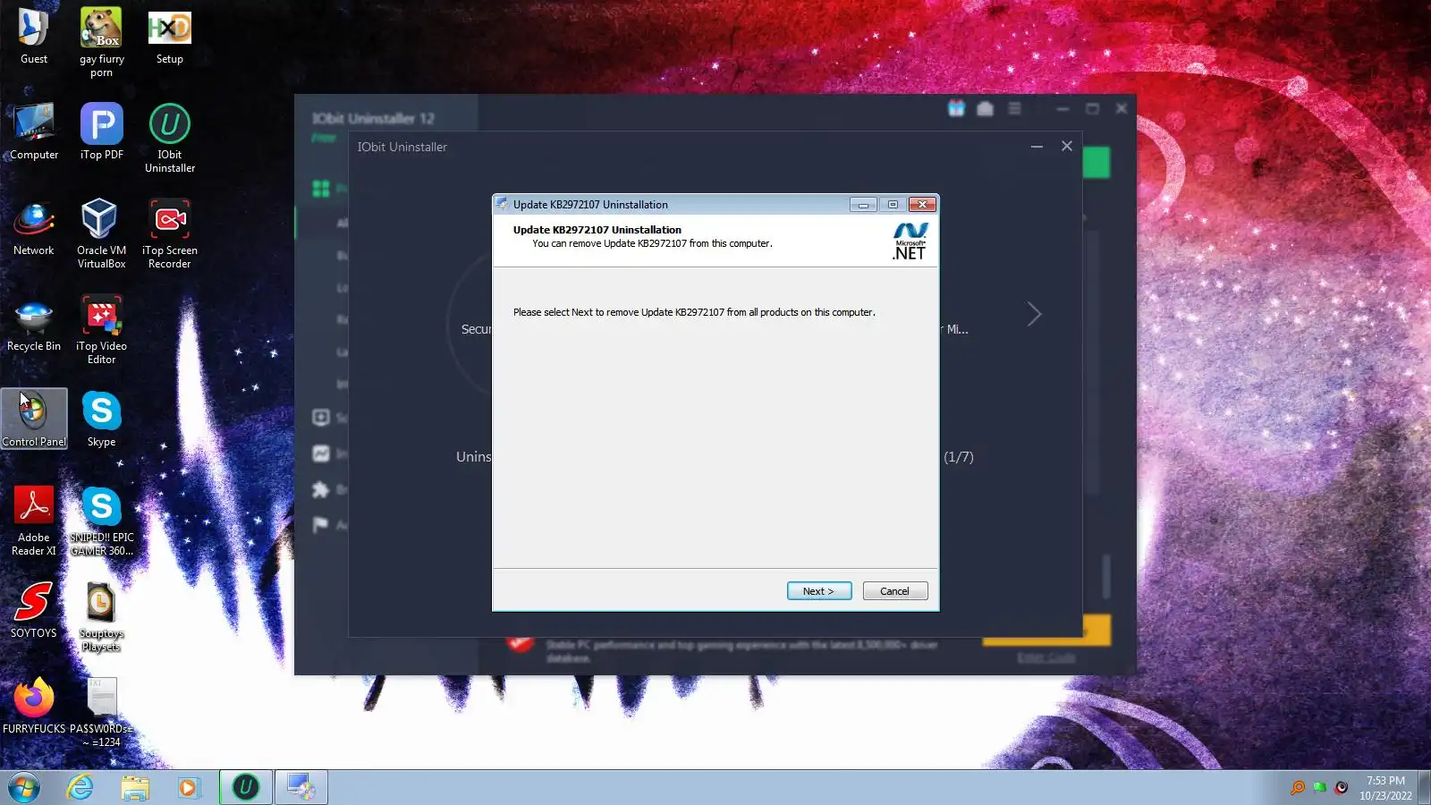Select the puzzle-piece browser extensions sidebar icon
The height and width of the screenshot is (805, 1431).
point(321,489)
